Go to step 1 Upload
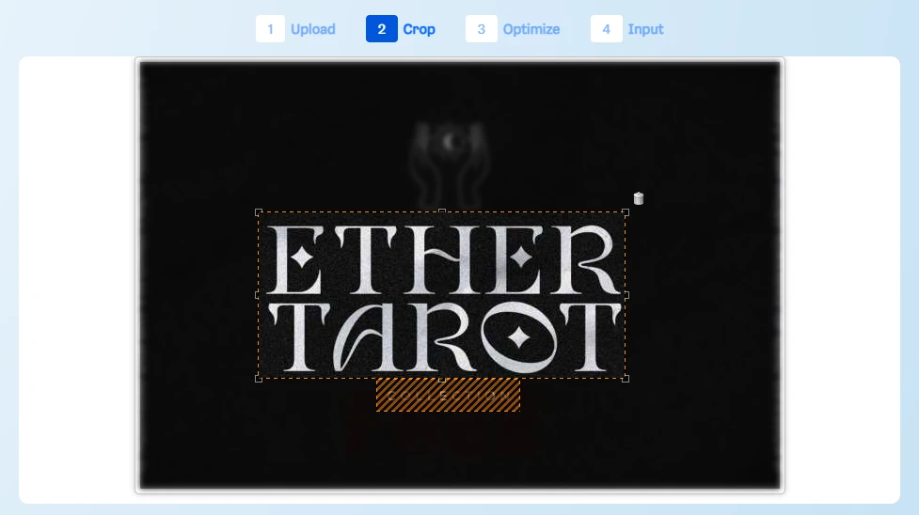The image size is (919, 515). pyautogui.click(x=295, y=29)
